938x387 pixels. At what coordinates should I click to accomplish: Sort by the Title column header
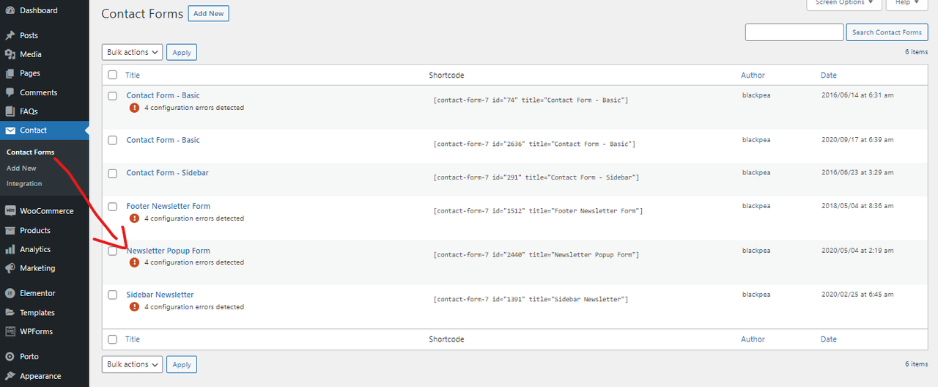coord(133,75)
